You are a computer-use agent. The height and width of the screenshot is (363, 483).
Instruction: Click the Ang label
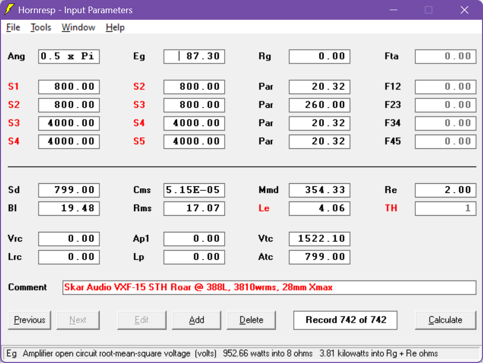click(x=16, y=56)
